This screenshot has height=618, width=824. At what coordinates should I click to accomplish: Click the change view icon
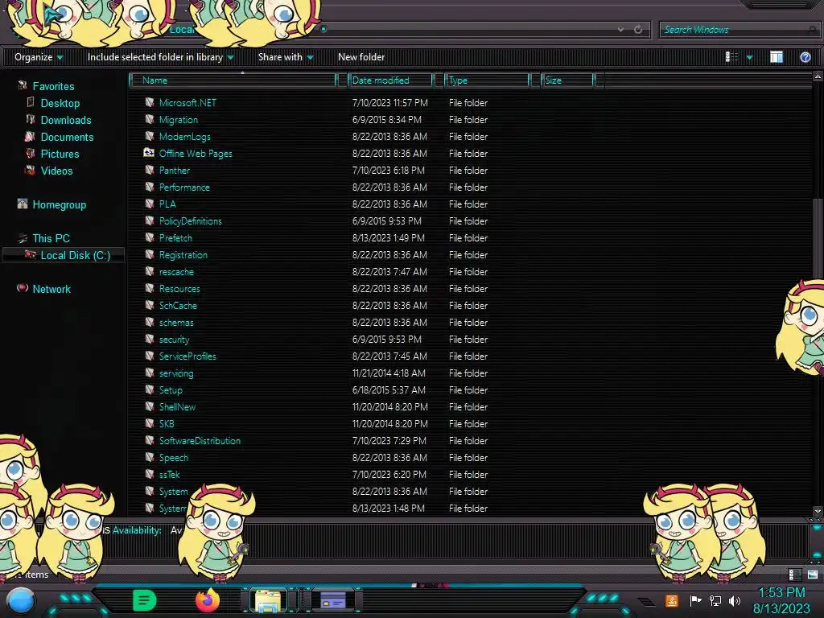click(x=731, y=57)
